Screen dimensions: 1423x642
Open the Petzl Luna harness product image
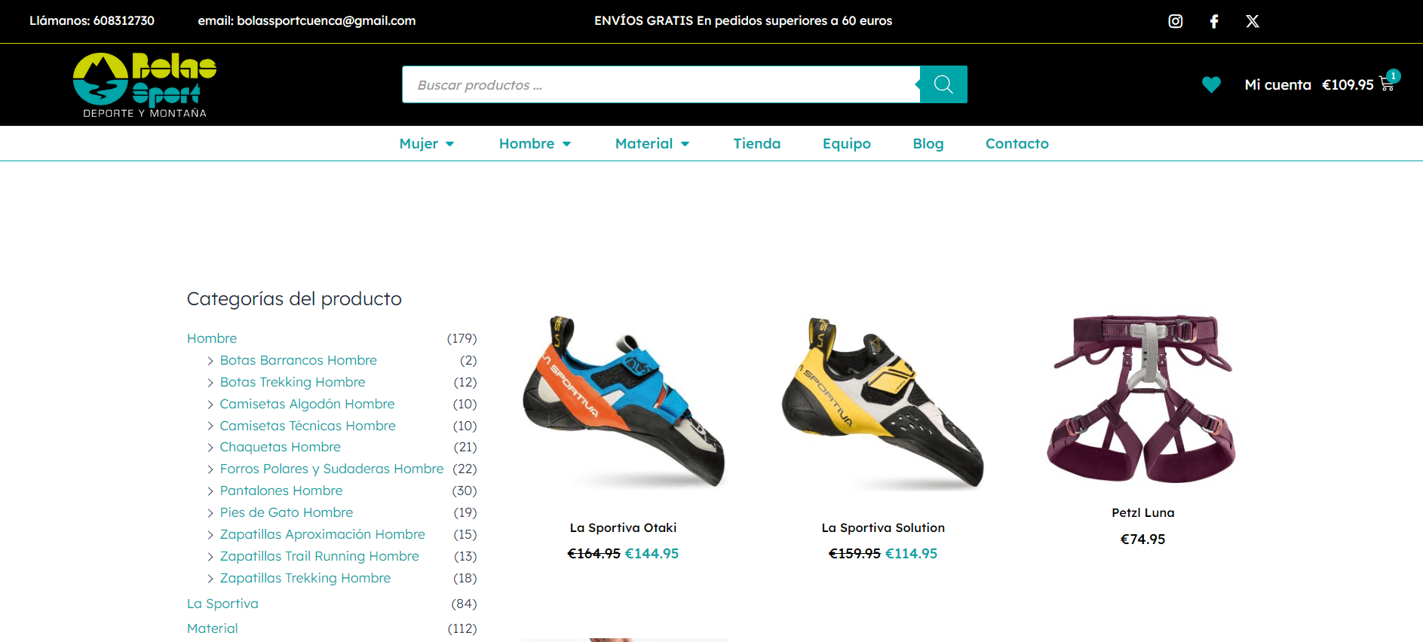point(1142,398)
